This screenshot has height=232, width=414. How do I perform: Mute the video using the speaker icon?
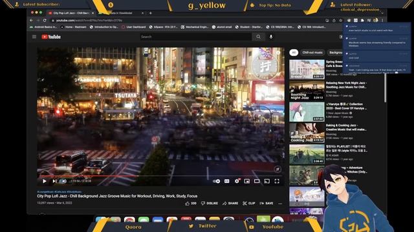pyautogui.click(x=63, y=181)
